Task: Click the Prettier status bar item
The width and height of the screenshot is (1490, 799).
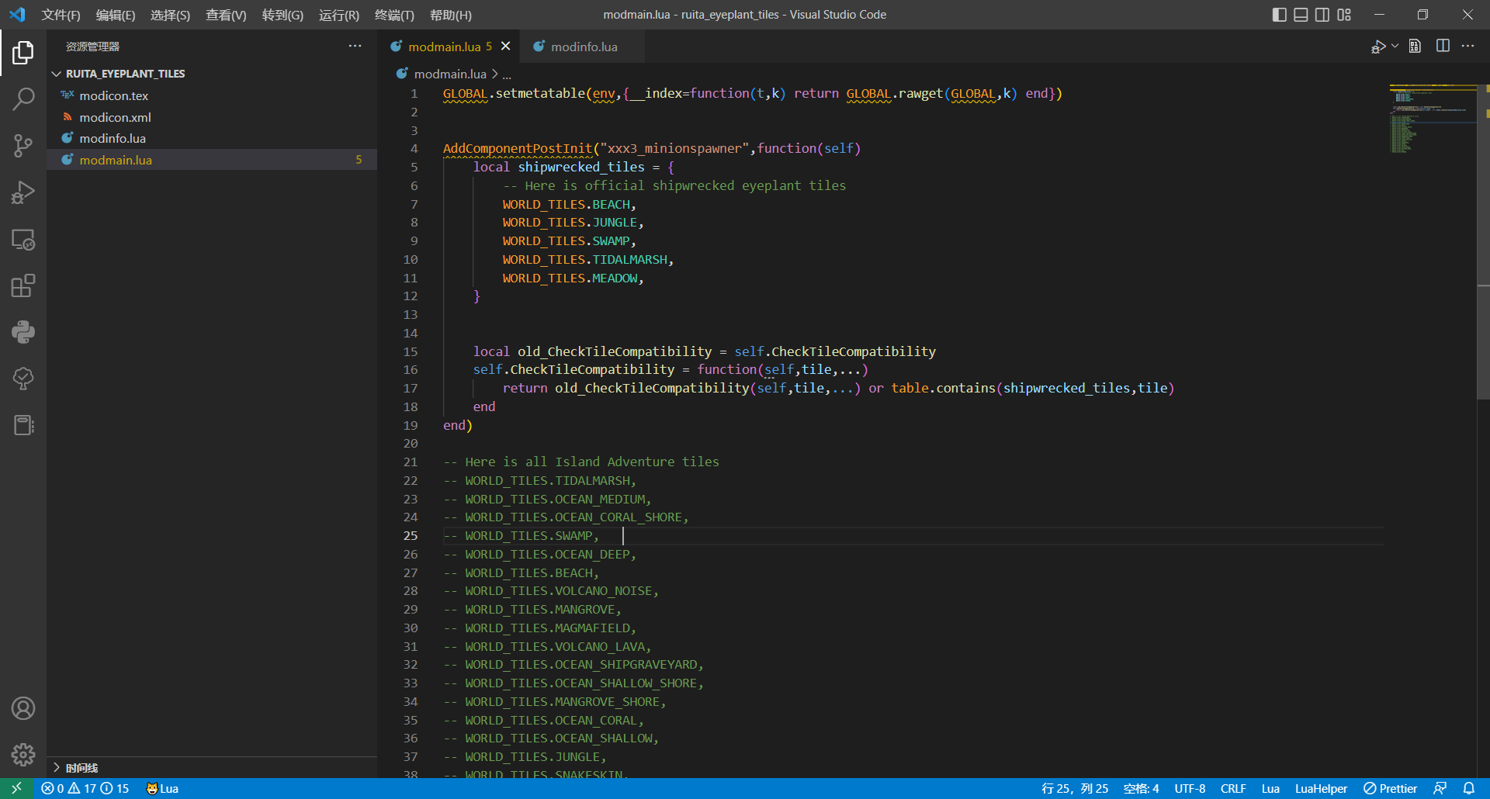Action: (x=1391, y=788)
